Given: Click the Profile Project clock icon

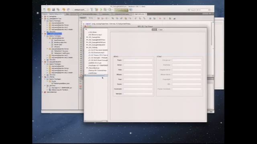Looking at the screenshot, I should pos(110,10).
